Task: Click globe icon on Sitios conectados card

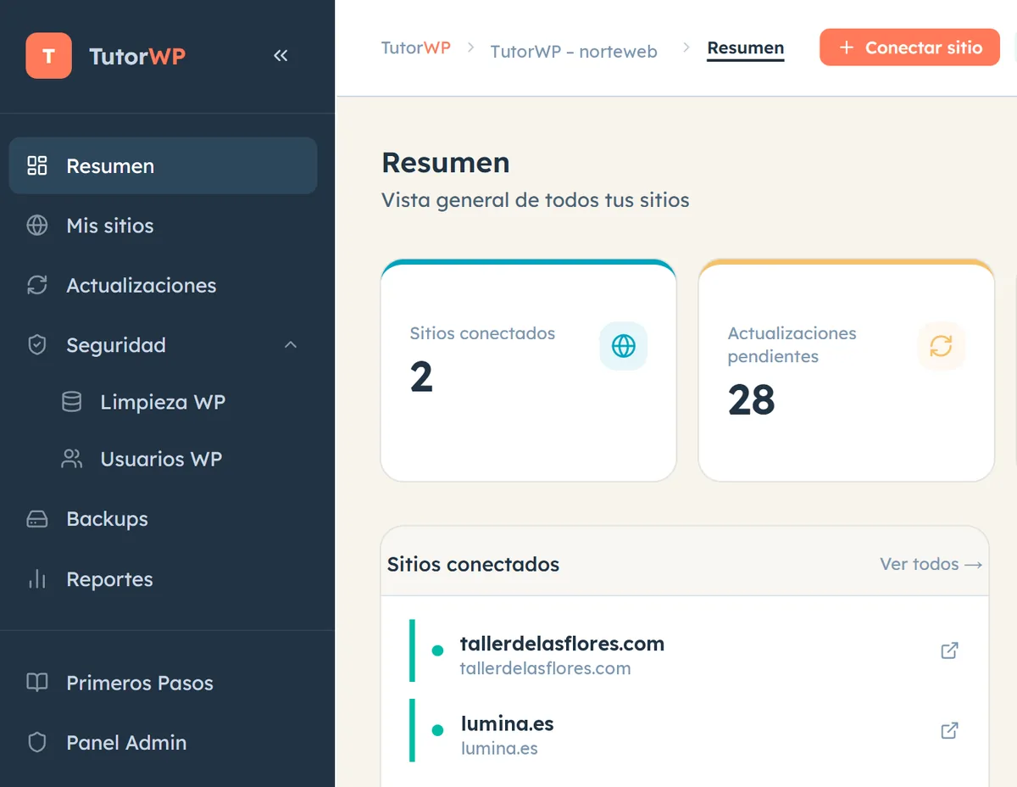Action: point(623,346)
